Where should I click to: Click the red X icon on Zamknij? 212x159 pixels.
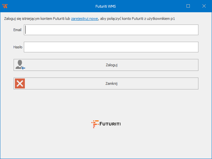pos(20,83)
